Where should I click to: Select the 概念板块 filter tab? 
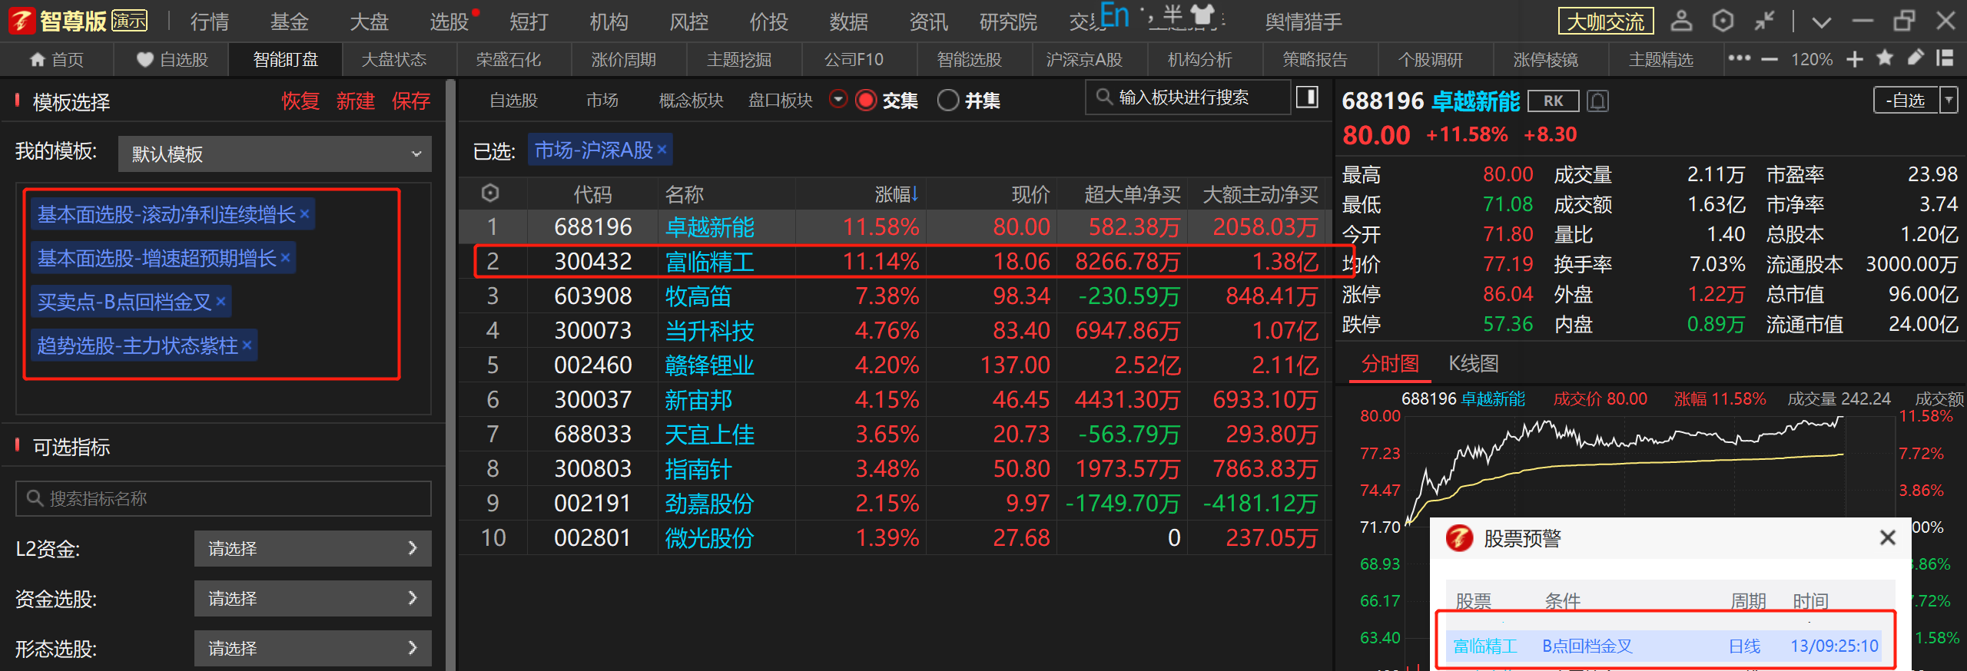(691, 101)
